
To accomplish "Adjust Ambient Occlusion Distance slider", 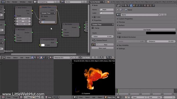I will point(161,42).
